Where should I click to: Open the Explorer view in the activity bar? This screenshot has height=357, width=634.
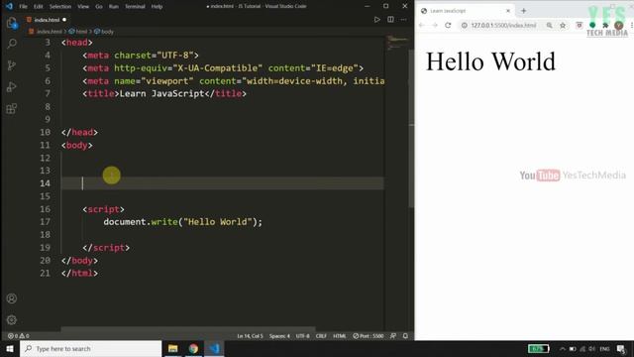click(x=12, y=23)
